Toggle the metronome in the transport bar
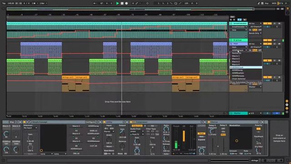The image size is (291, 164). pyautogui.click(x=34, y=3)
